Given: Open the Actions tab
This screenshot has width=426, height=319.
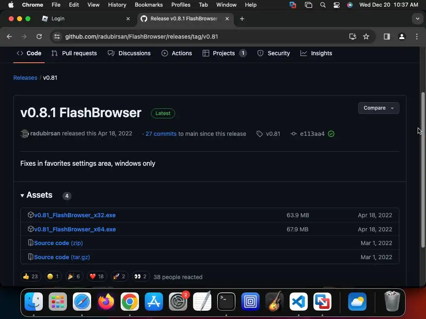Looking at the screenshot, I should (x=176, y=53).
